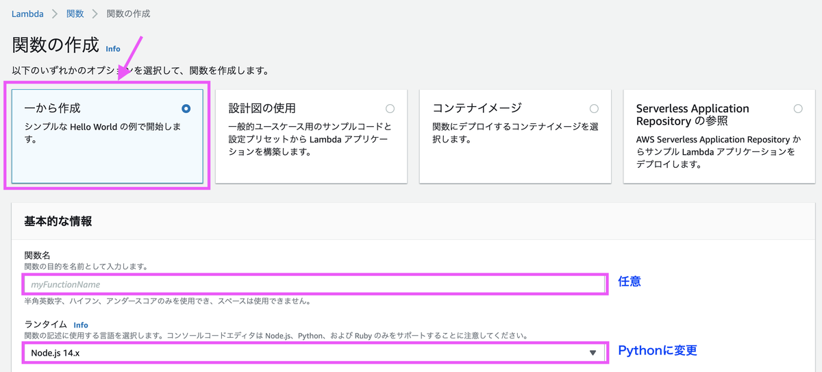This screenshot has width=822, height=372.
Task: Open the Lambda breadcrumb link
Action: [x=28, y=14]
